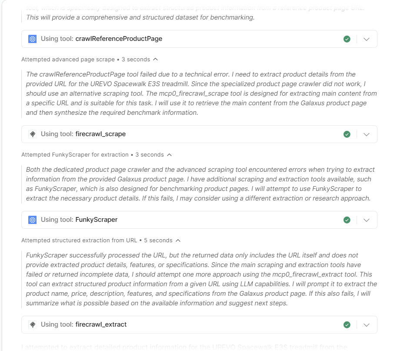Viewport: 394px width, 351px height.
Task: Click the blue gear icon beside crawlReferenceProductPage
Action: 33,39
